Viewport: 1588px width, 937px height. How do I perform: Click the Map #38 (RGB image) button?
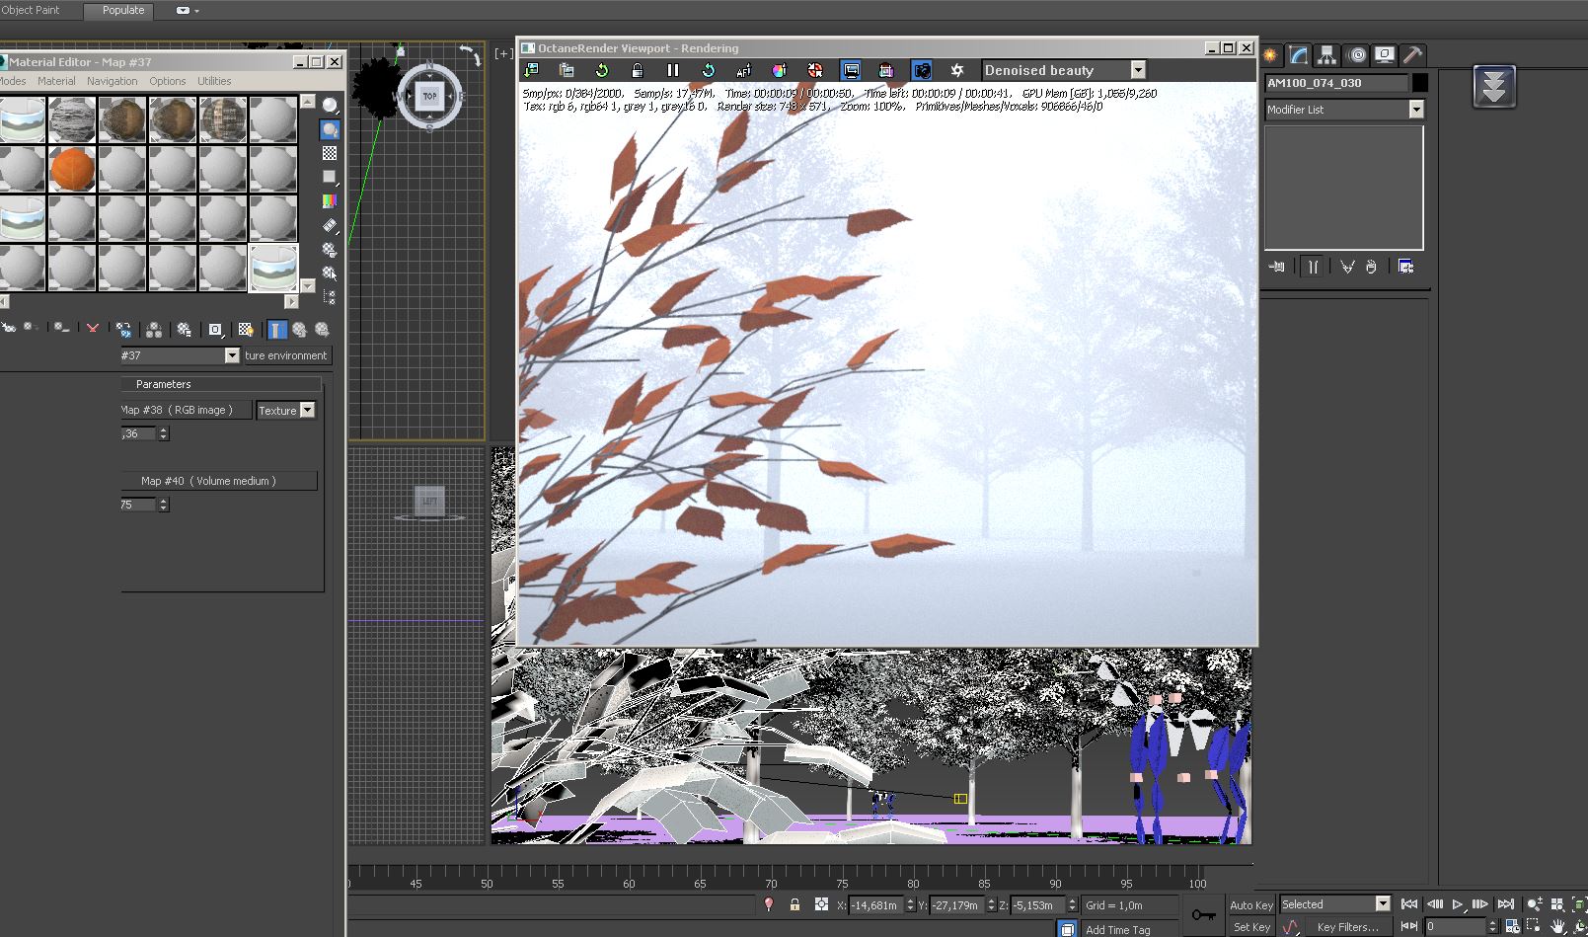[186, 410]
